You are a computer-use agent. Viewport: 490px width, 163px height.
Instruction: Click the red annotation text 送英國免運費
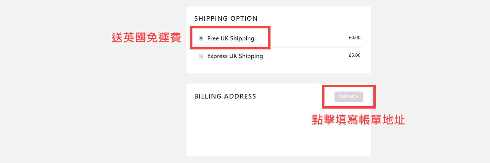point(146,38)
